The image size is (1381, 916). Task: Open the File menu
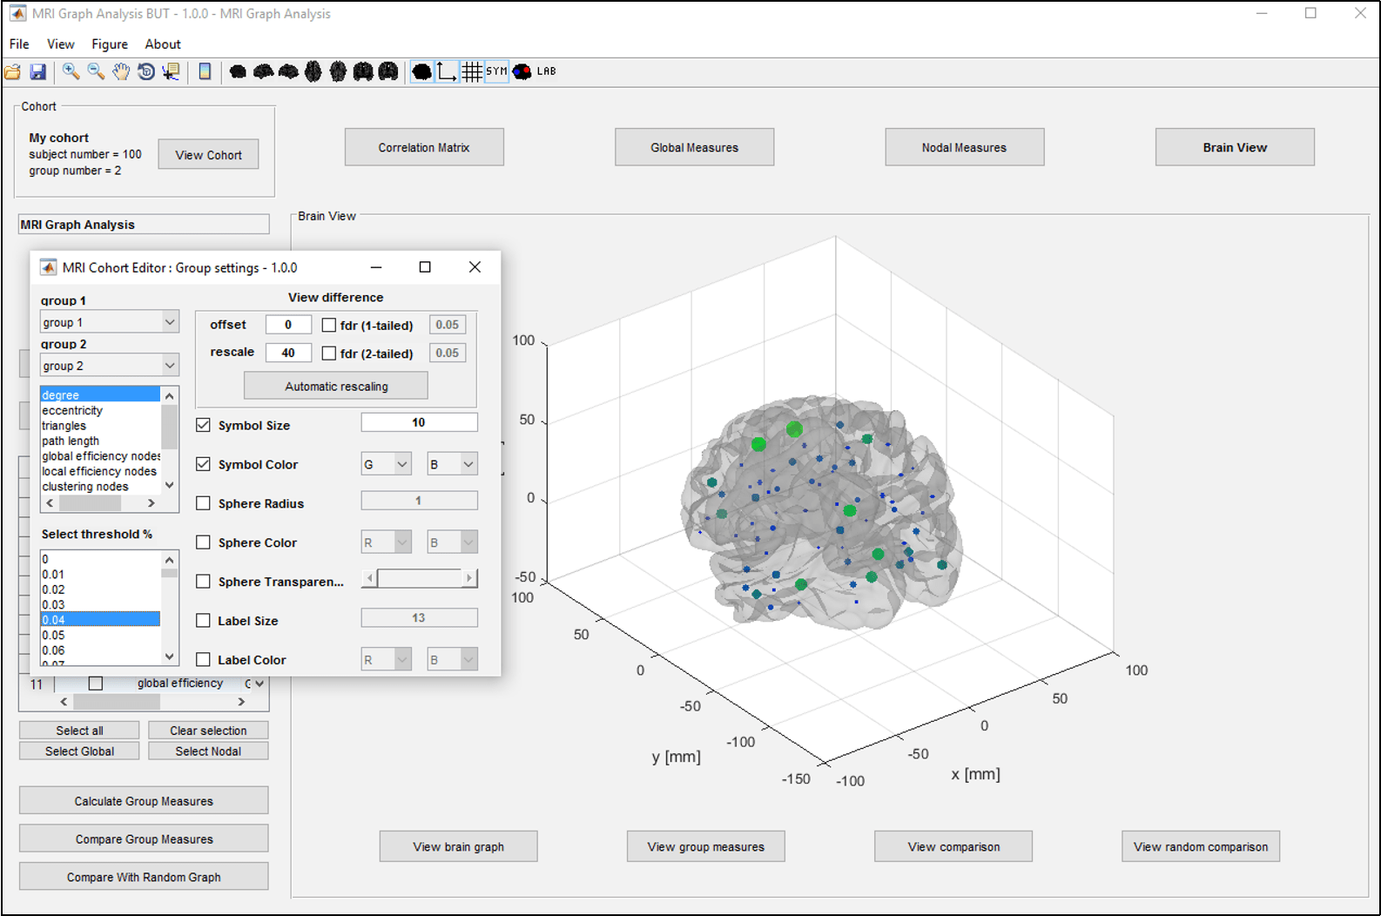(19, 44)
